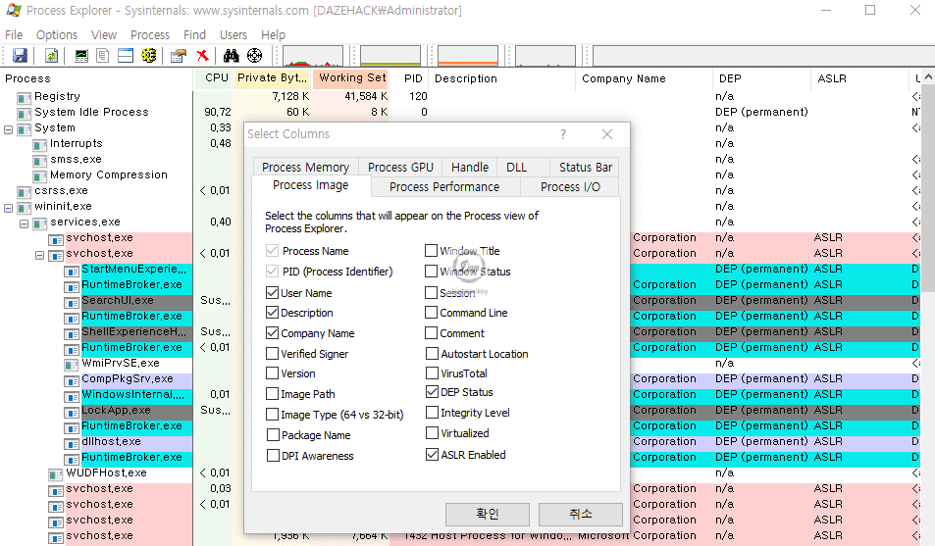Click the Refresh Now toolbar icon
Viewport: 935px width, 546px height.
point(51,56)
